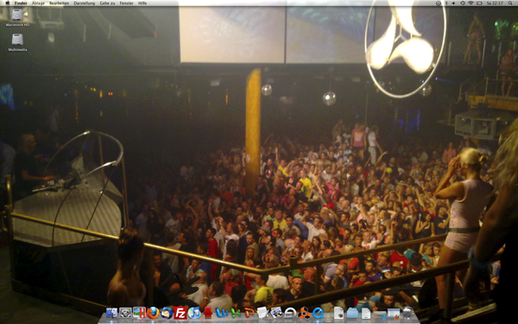Image resolution: width=518 pixels, height=324 pixels.
Task: Open the green X Office app
Action: tap(236, 313)
